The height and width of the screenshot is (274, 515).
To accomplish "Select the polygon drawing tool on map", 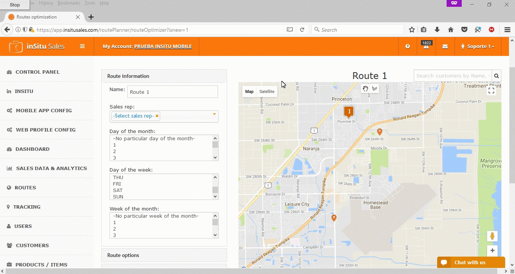I will point(374,89).
